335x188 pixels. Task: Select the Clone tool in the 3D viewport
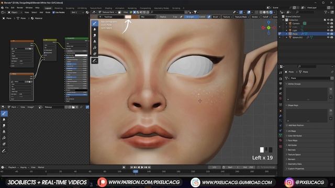pyautogui.click(x=95, y=41)
